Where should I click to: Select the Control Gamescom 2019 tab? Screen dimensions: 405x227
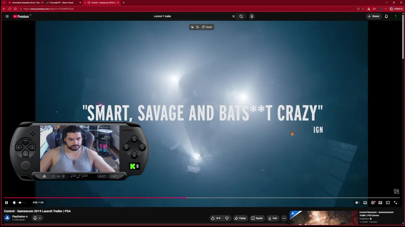(x=101, y=3)
